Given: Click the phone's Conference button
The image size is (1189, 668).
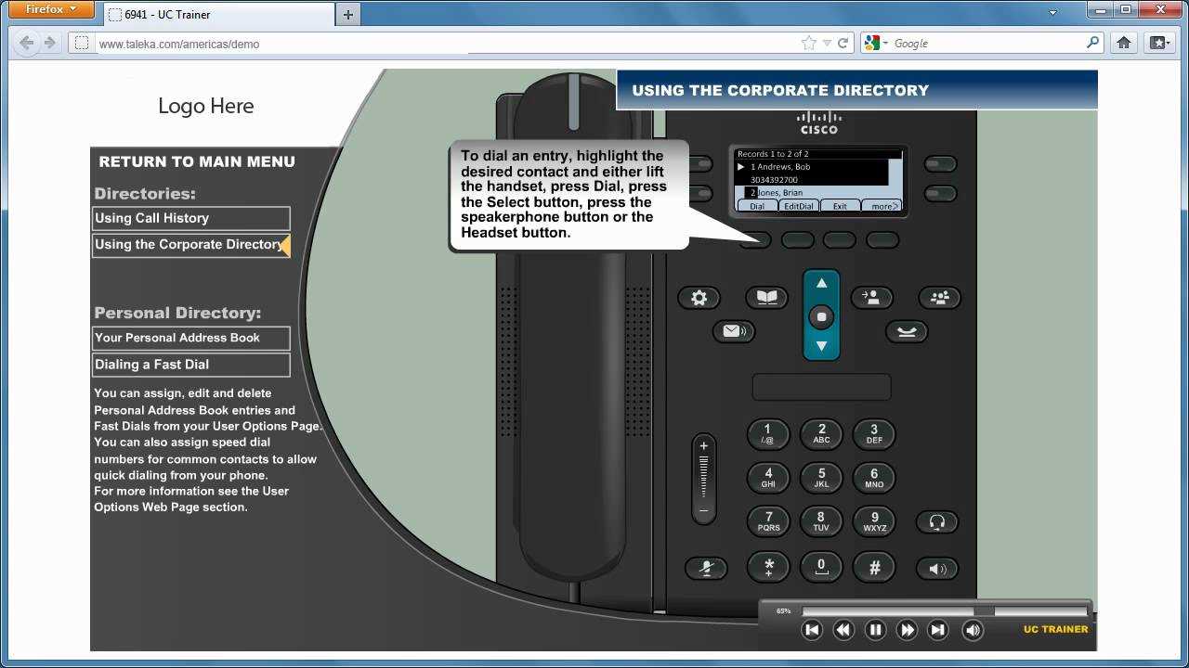Looking at the screenshot, I should (939, 298).
